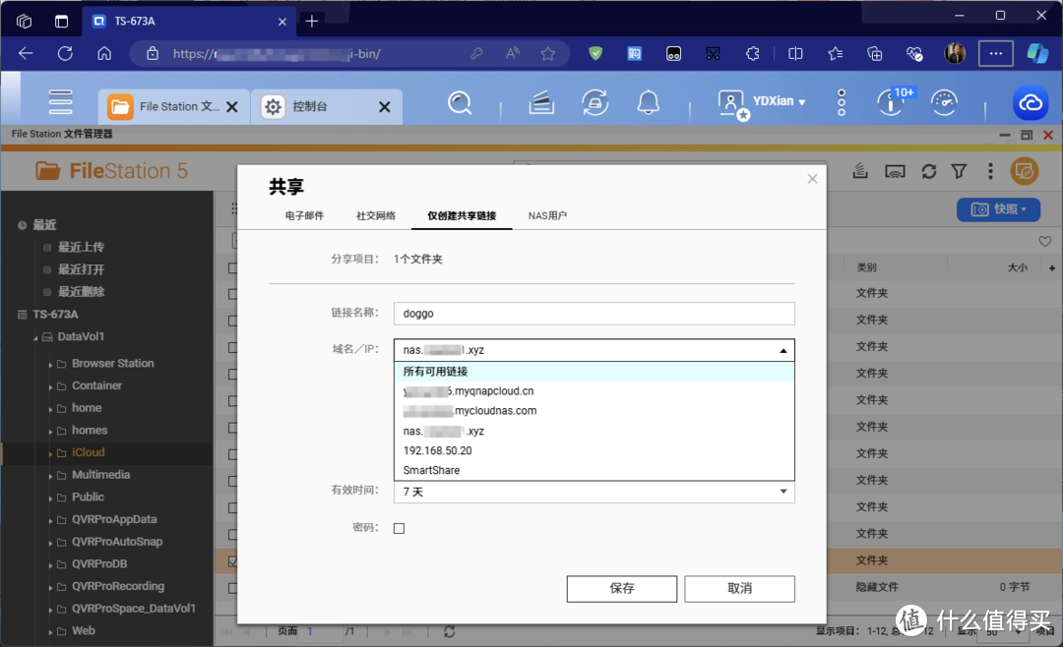The image size is (1063, 647).
Task: Click the link name field containing doggo
Action: pos(594,314)
